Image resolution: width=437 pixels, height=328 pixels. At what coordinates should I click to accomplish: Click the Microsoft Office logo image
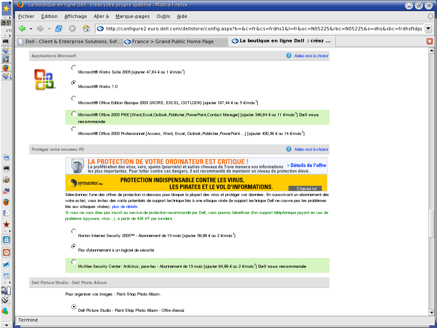44,80
